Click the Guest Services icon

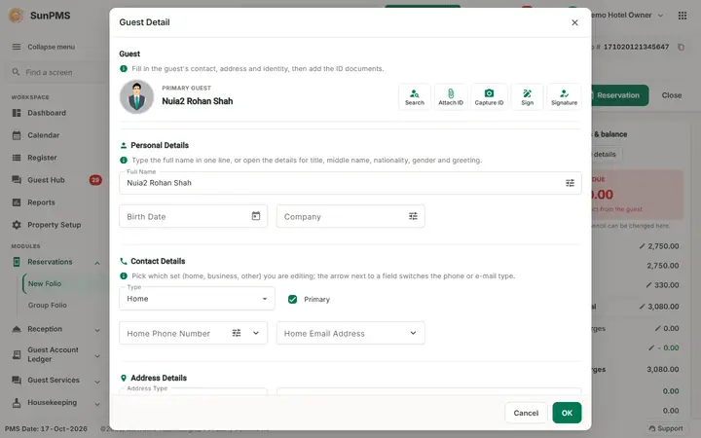click(17, 380)
